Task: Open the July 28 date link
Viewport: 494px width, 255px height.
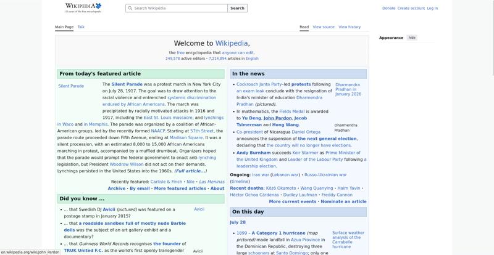Action: tap(238, 222)
